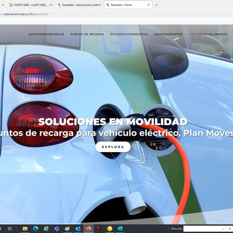Open Outlook from the taskbar

pyautogui.click(x=78, y=228)
